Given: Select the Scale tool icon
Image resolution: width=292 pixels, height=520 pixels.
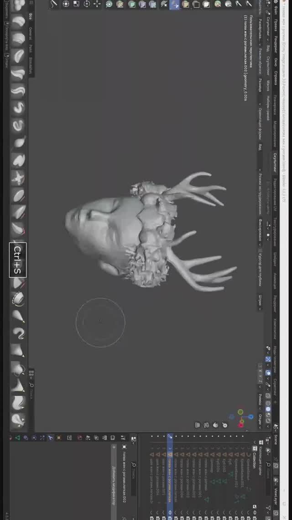Looking at the screenshot, I should (x=76, y=4).
